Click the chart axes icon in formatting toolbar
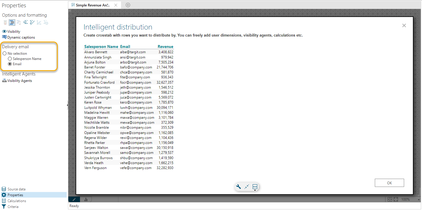Image resolution: width=422 pixels, height=210 pixels. pyautogui.click(x=39, y=23)
